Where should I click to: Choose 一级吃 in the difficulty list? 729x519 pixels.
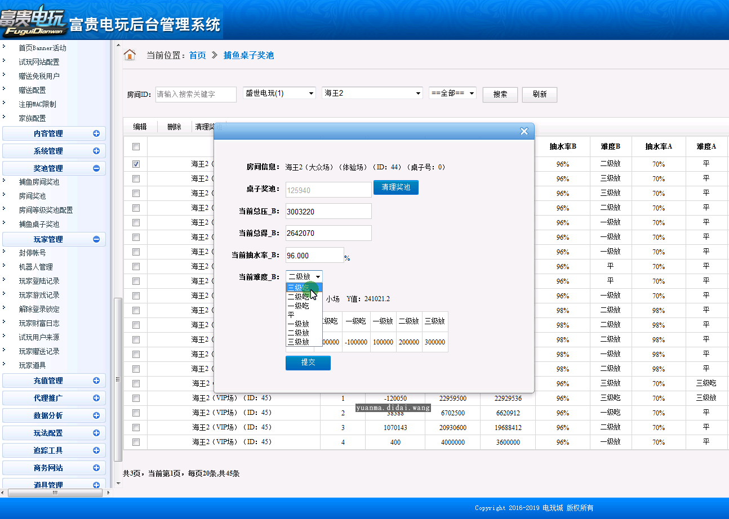304,306
